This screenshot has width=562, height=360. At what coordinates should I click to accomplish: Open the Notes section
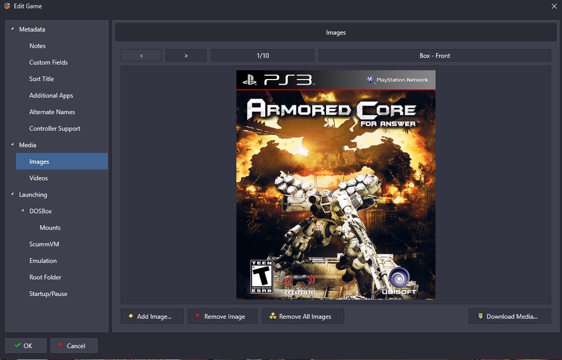(x=37, y=46)
